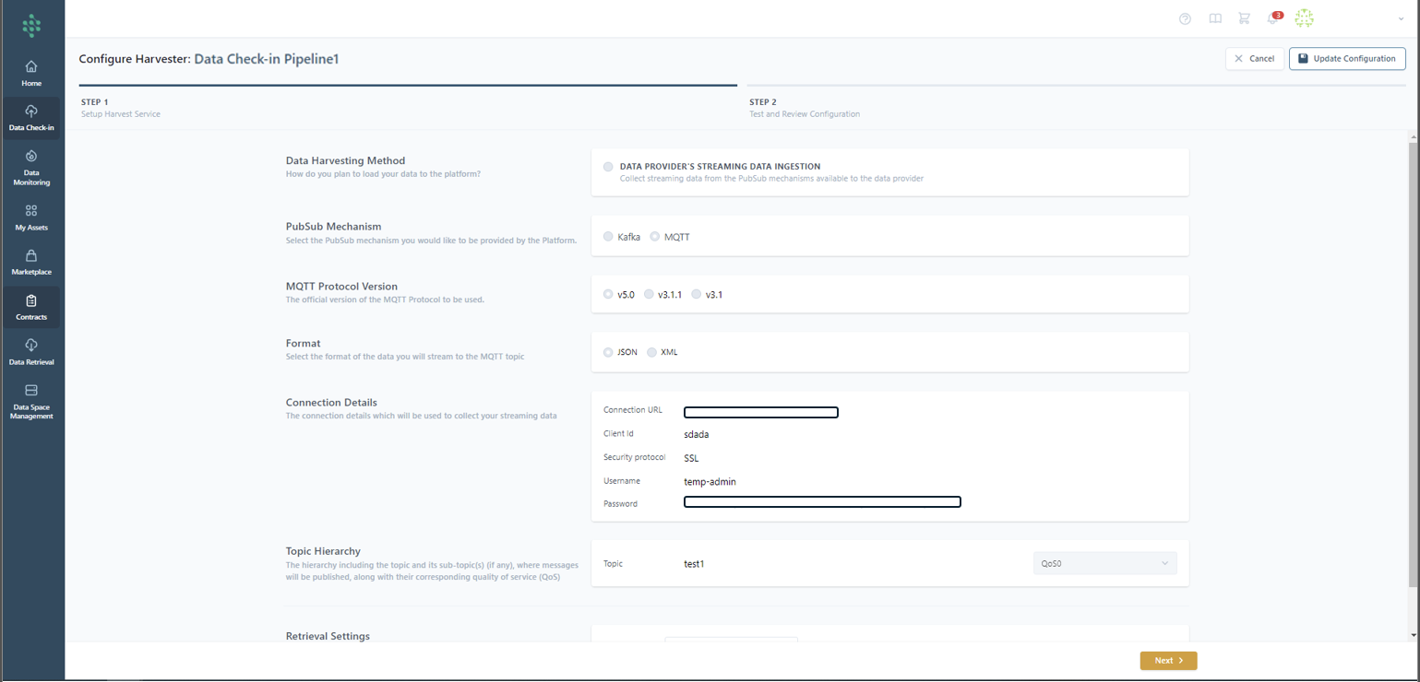Image resolution: width=1420 pixels, height=682 pixels.
Task: Open the documentation book icon
Action: tap(1215, 18)
